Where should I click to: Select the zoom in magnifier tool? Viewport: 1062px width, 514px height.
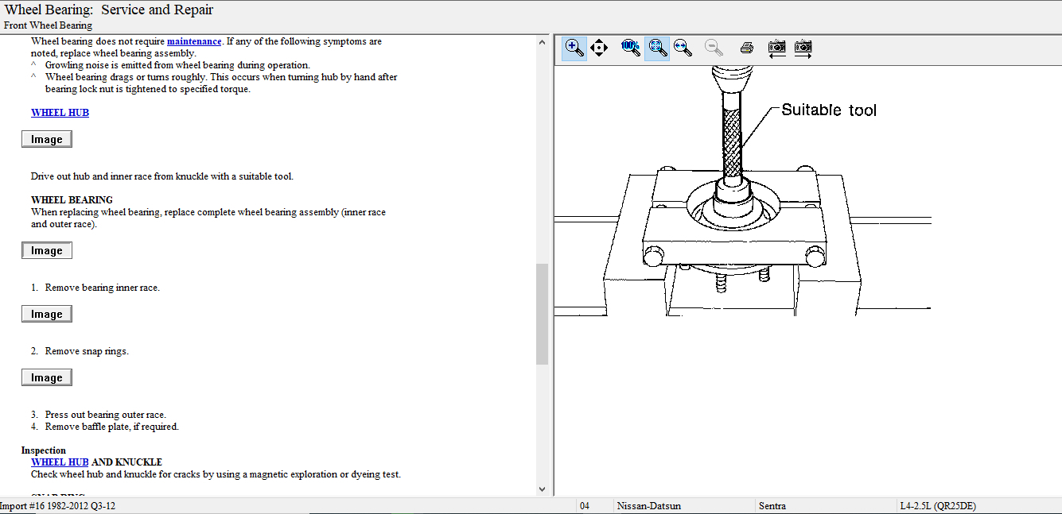[574, 48]
